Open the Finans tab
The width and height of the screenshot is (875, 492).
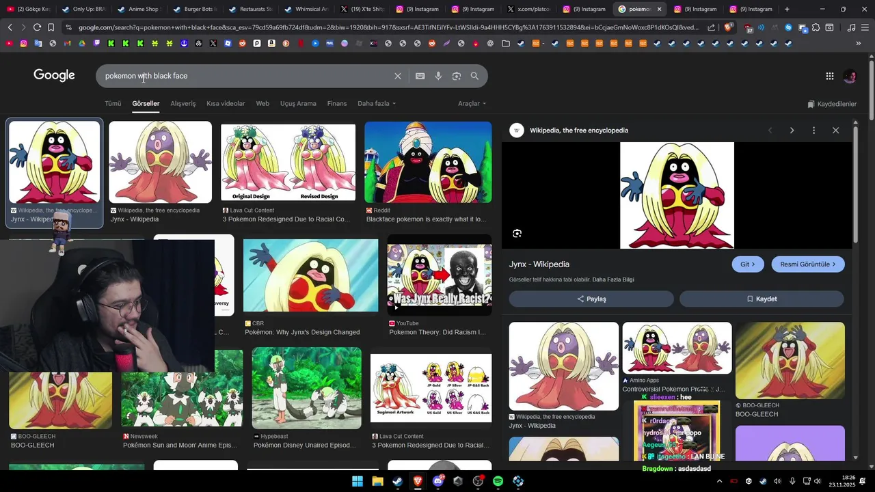click(337, 104)
